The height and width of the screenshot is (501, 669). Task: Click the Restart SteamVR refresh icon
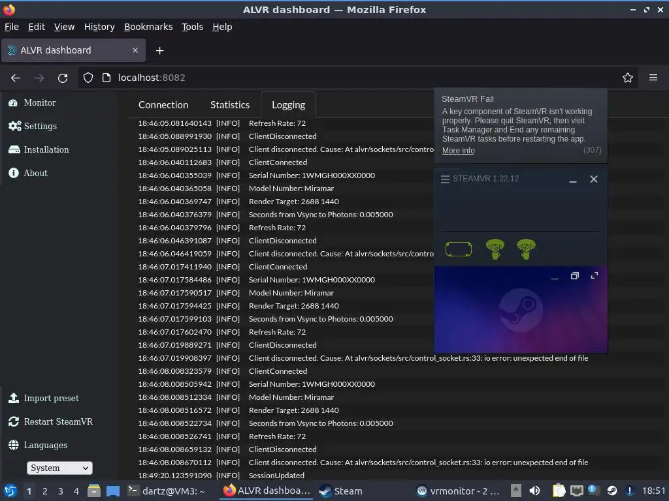pyautogui.click(x=14, y=421)
